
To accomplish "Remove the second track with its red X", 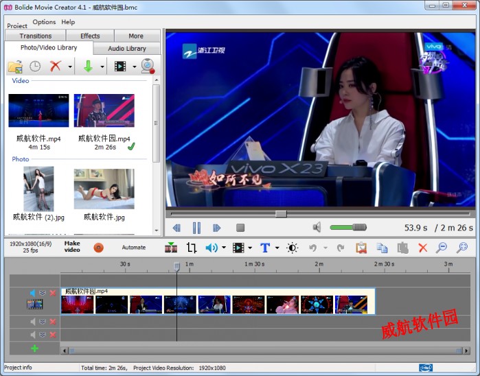I will 53,322.
